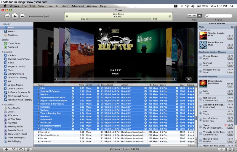The image size is (237, 152).
Task: Switch to list view icon
Action: 190,16
